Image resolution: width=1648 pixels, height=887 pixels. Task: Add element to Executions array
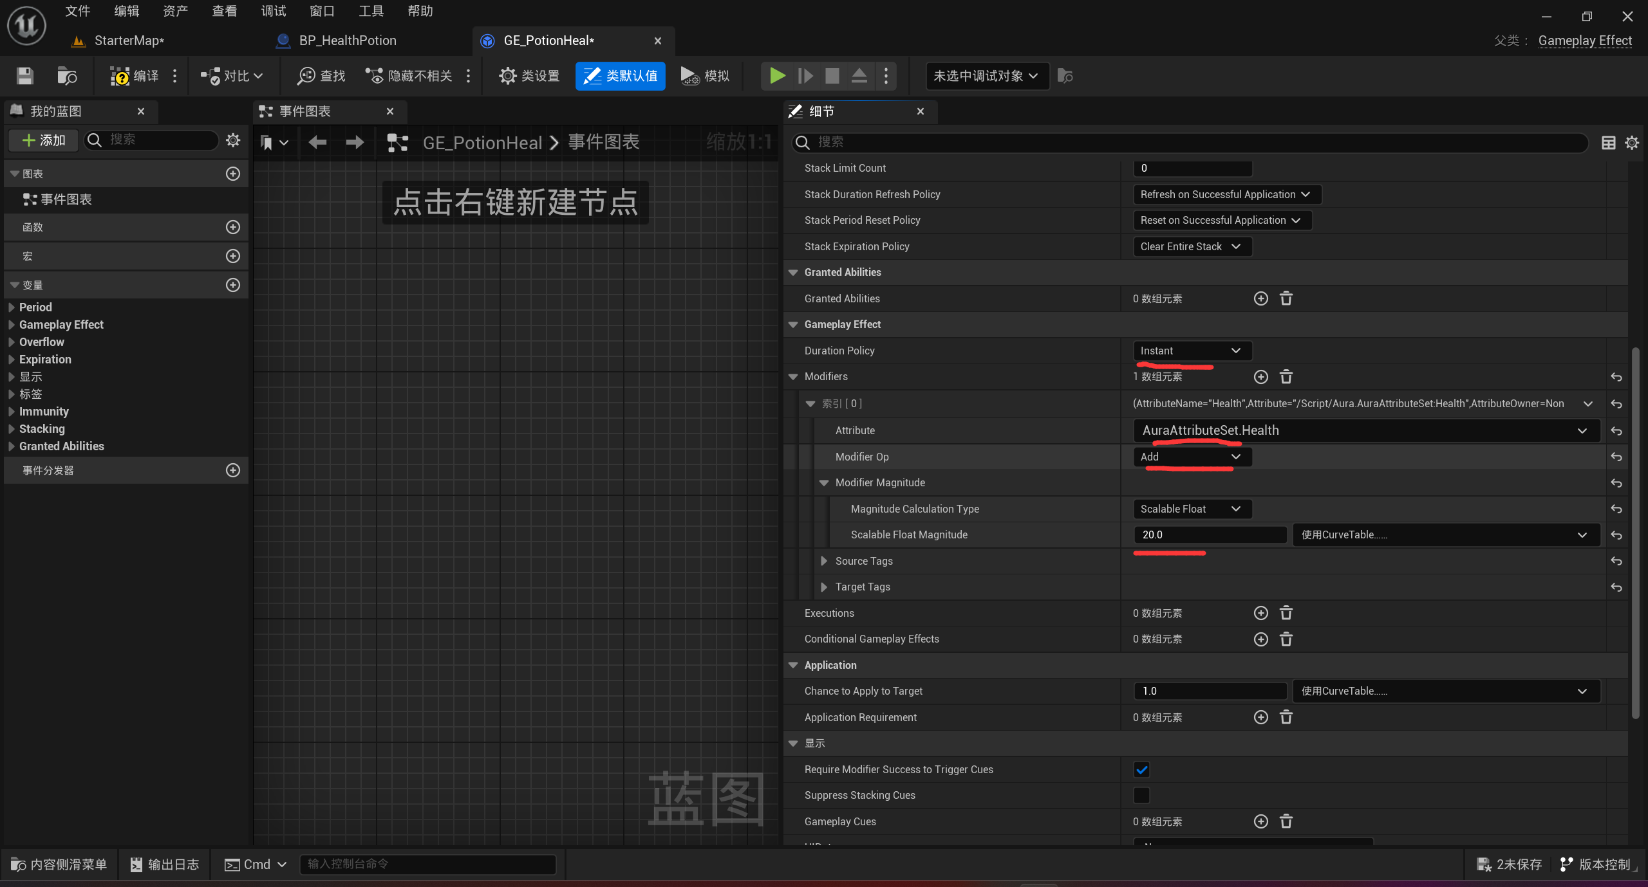pos(1260,613)
